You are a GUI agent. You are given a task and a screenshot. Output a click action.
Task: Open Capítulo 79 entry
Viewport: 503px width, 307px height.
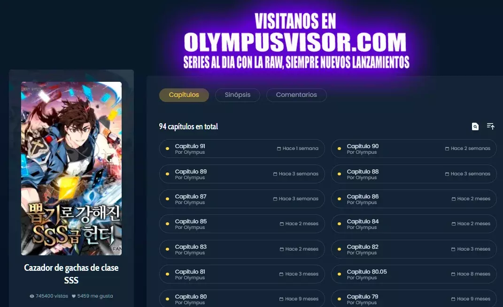tap(414, 299)
